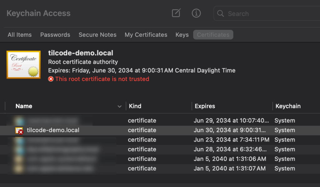Switch to the Keys tab
Image resolution: width=320 pixels, height=187 pixels.
182,35
